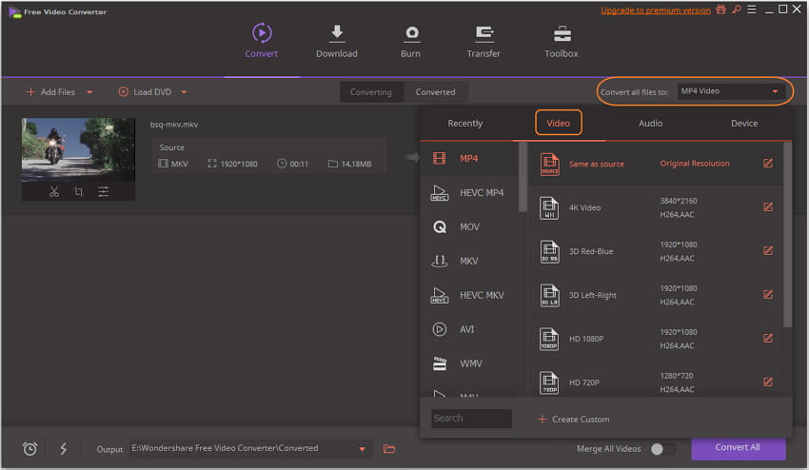Open the effects adjustment sliders icon
Image resolution: width=809 pixels, height=470 pixels.
point(103,191)
